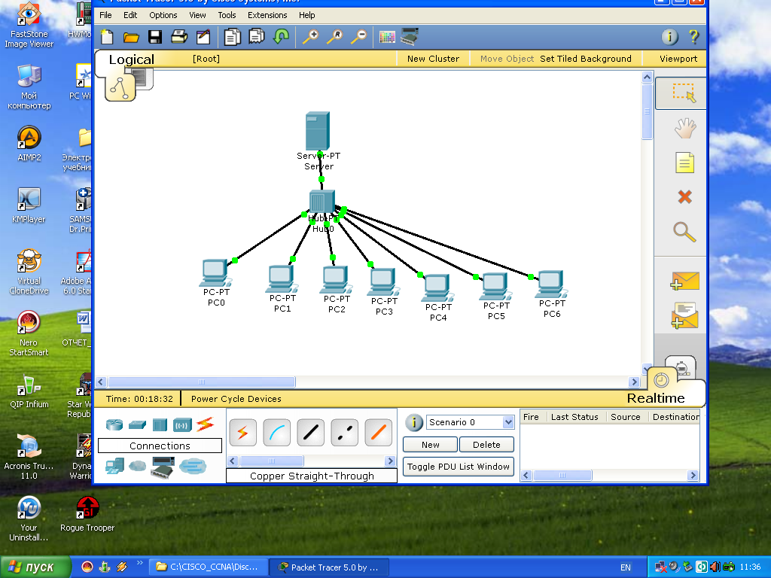Click the New Cluster button
Image resolution: width=771 pixels, height=578 pixels.
coord(433,59)
